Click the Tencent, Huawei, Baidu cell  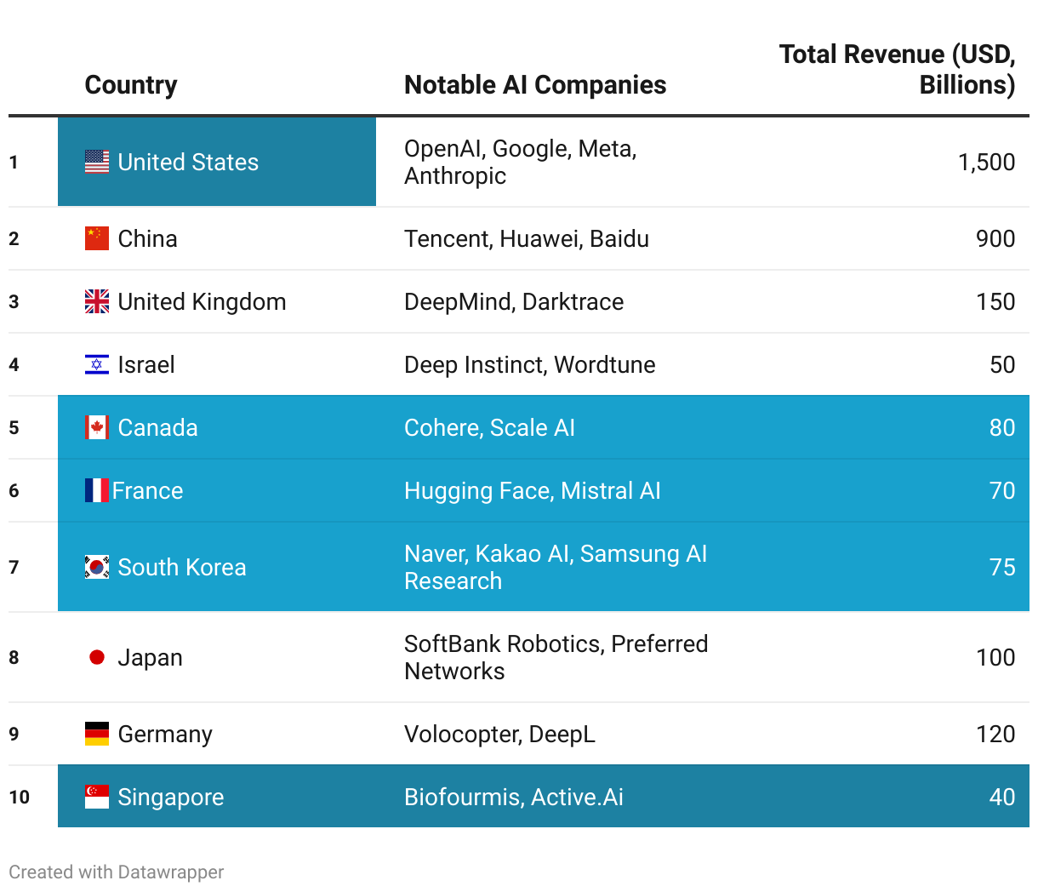pyautogui.click(x=527, y=238)
